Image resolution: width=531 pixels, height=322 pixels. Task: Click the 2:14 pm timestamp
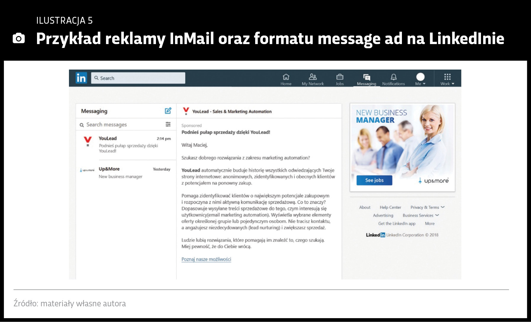[x=164, y=139]
